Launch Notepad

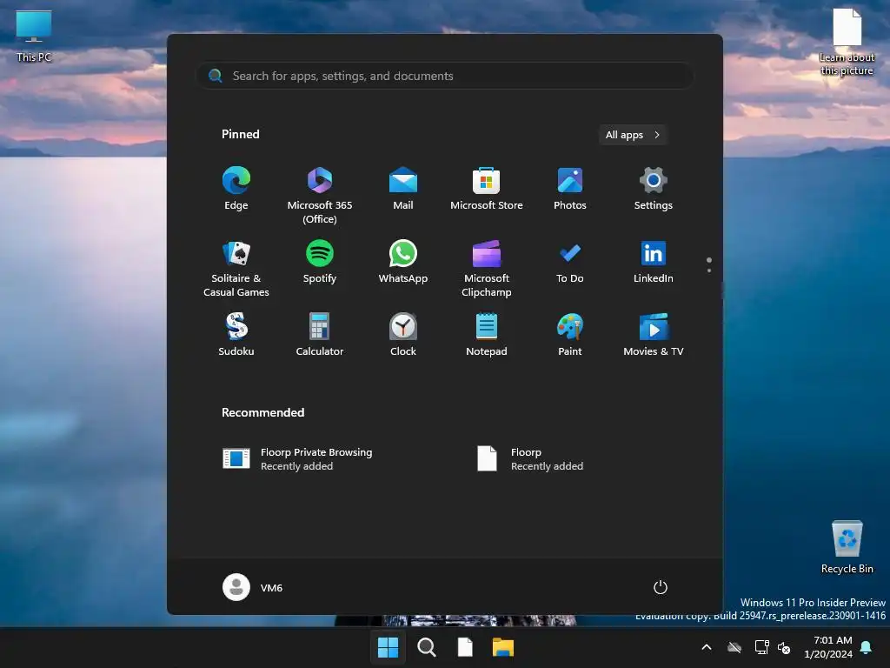[x=487, y=335]
